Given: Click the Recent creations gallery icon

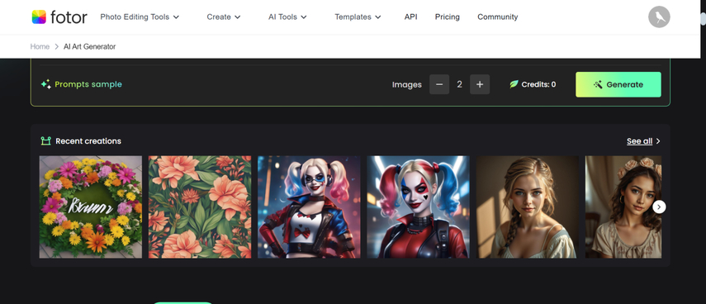Looking at the screenshot, I should coord(46,141).
